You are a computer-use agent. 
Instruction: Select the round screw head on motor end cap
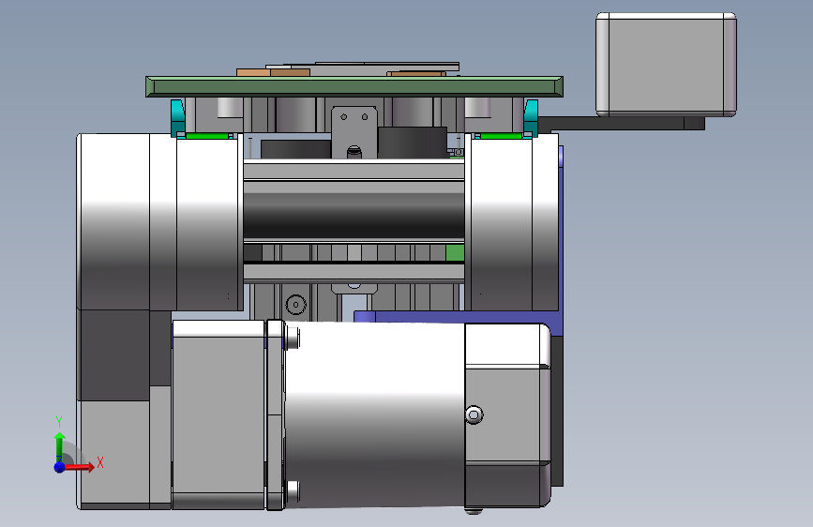pos(474,415)
